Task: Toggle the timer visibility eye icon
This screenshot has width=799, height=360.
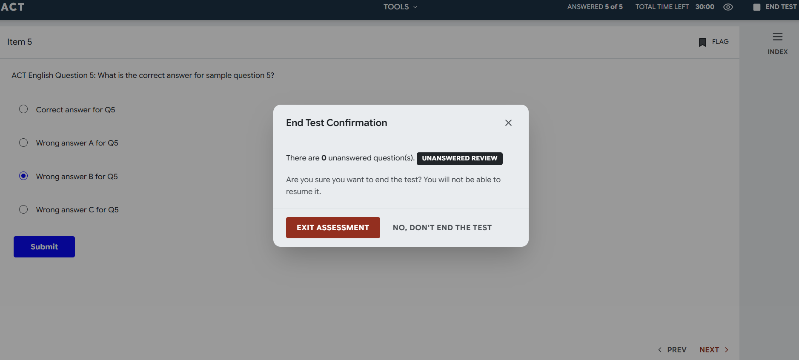Action: click(728, 7)
